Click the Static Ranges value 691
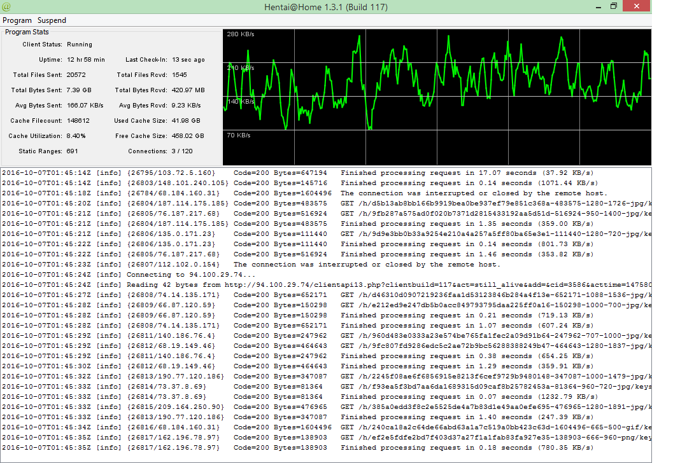The height and width of the screenshot is (463, 694). 72,151
